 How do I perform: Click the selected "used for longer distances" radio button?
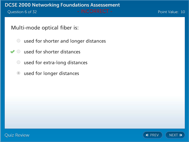[x=18, y=73]
